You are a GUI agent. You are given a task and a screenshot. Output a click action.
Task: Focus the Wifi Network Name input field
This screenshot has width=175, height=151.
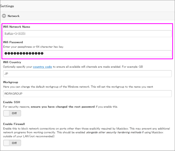click(x=87, y=33)
